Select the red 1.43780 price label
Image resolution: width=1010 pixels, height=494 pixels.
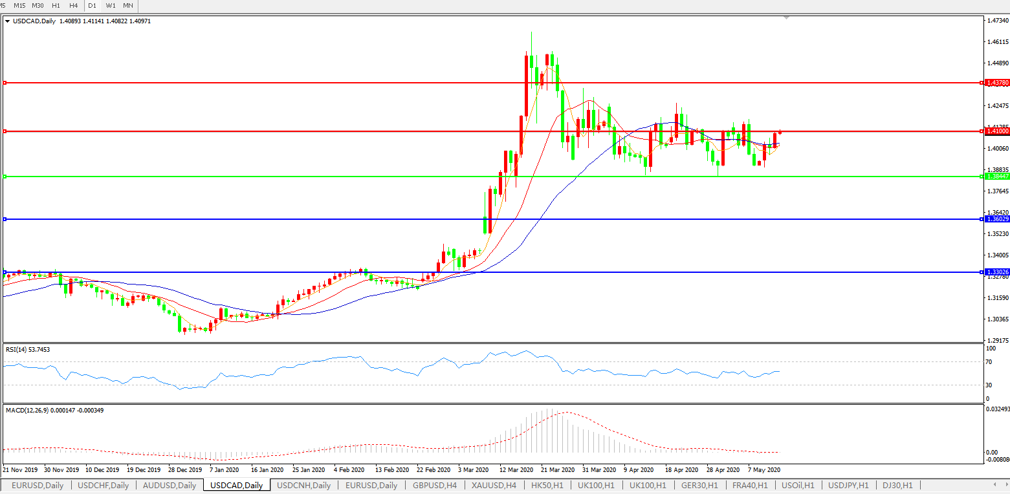(997, 83)
